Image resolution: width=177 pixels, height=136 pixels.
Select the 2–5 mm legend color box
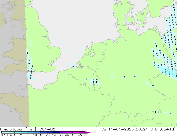point(24,132)
